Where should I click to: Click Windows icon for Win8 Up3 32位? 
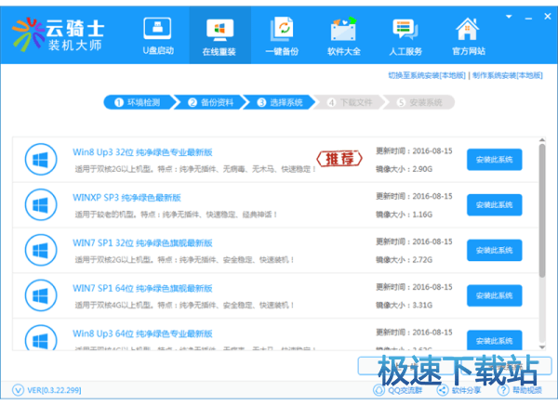click(x=41, y=159)
